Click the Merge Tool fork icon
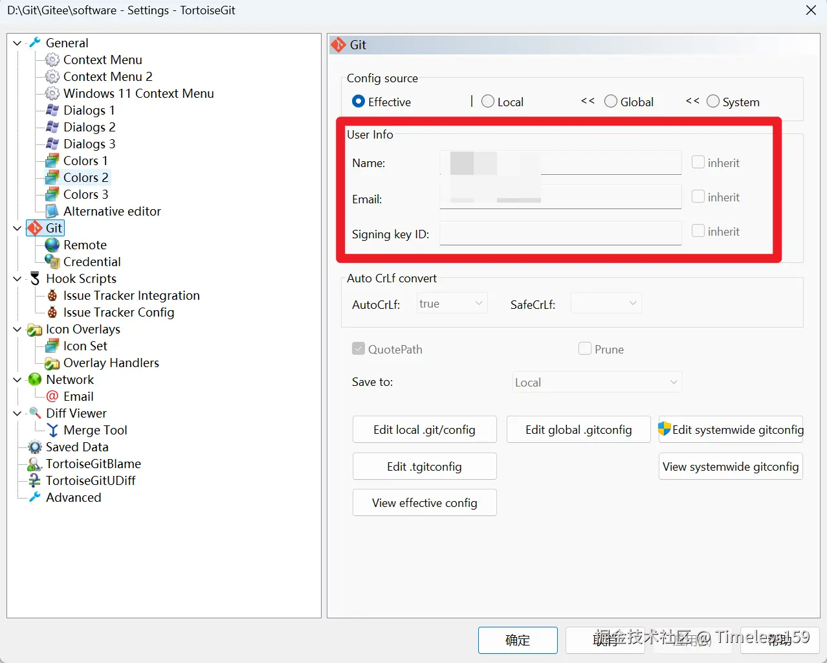 coord(52,430)
